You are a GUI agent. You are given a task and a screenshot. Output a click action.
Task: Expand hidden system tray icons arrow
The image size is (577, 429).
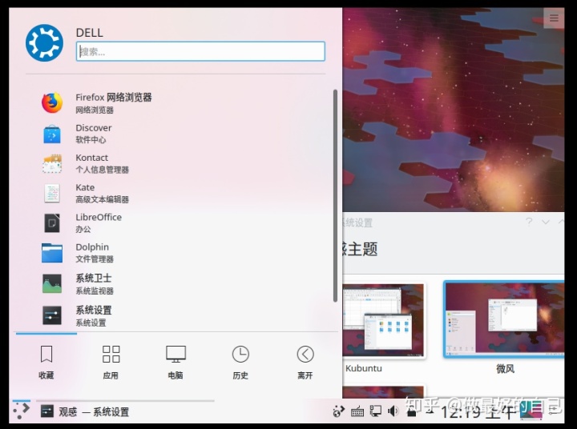click(x=429, y=411)
